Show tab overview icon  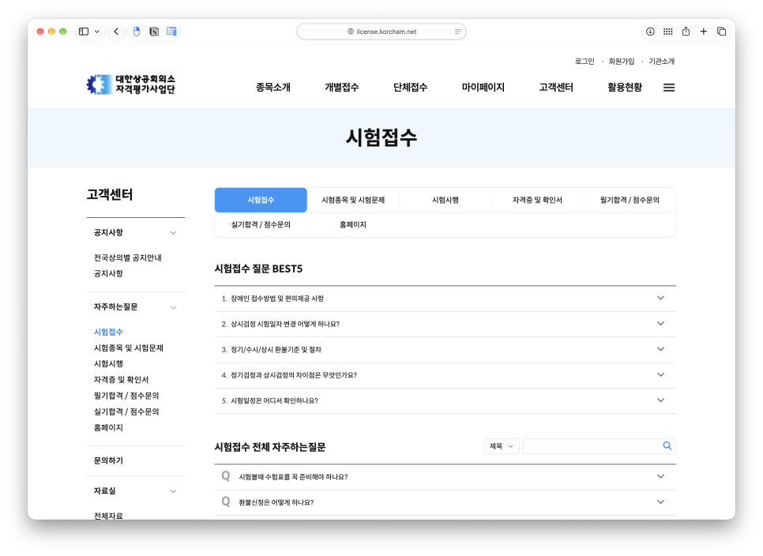pyautogui.click(x=722, y=32)
